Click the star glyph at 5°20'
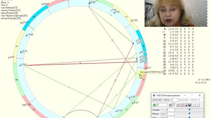Image resolution: width=210 pixels, height=118 pixels. (129, 98)
